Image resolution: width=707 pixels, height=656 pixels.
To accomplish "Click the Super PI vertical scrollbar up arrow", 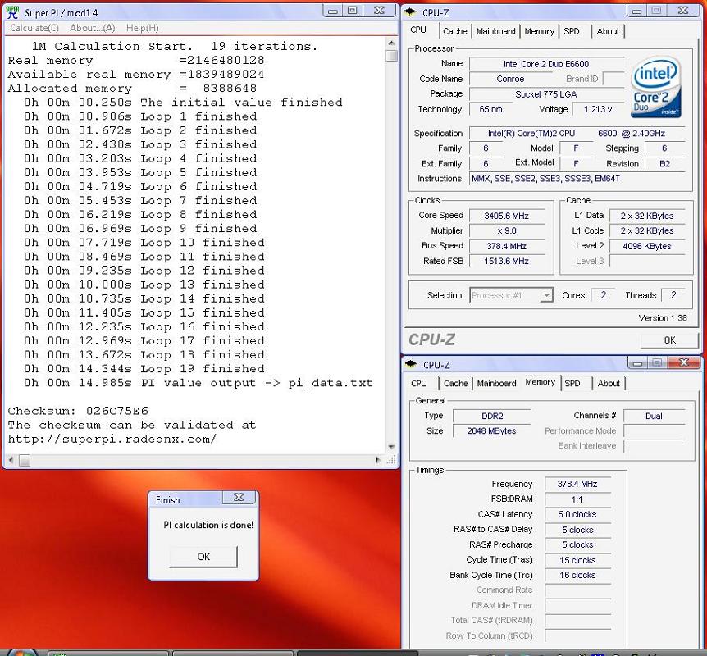I will pos(391,43).
